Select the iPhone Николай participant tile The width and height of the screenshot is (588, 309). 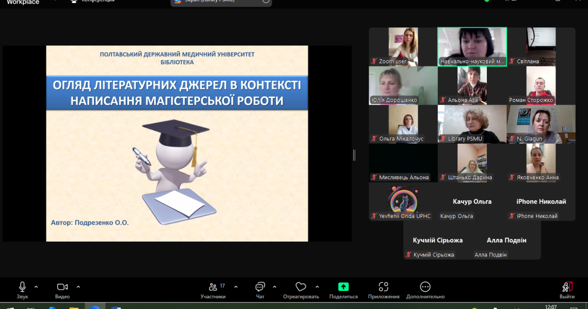541,201
